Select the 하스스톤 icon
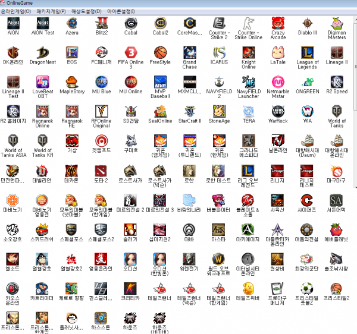Screen dimensions: 357x334 click(101, 317)
